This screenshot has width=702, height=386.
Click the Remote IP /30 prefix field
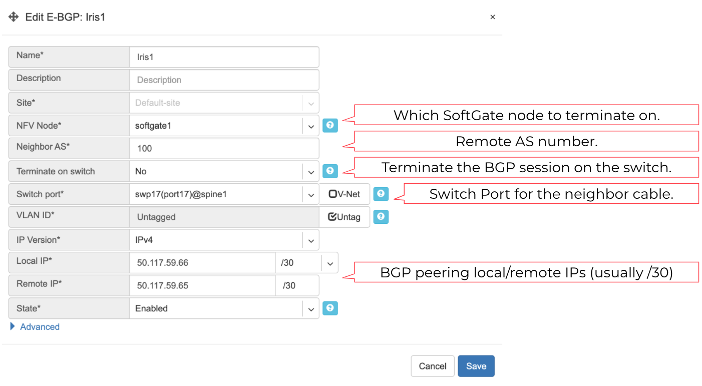tap(297, 285)
